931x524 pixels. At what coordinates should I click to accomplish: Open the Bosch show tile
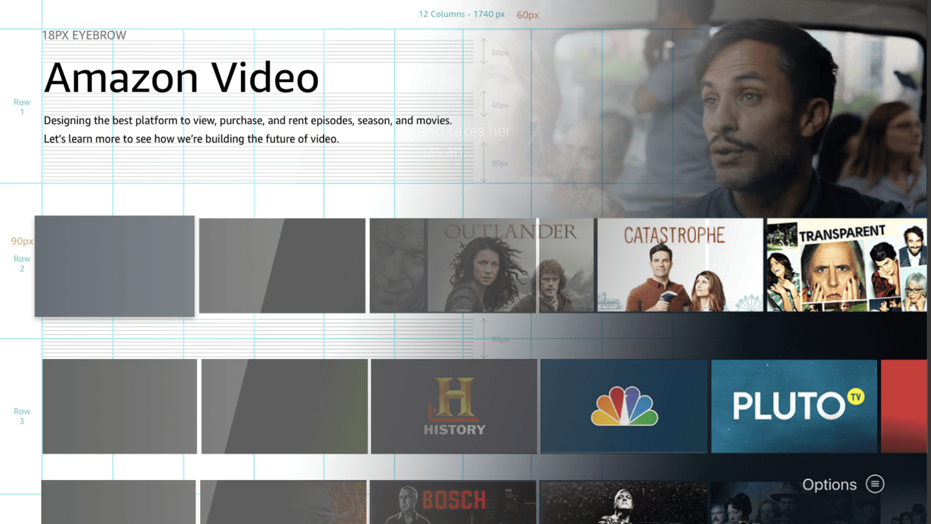[x=453, y=502]
